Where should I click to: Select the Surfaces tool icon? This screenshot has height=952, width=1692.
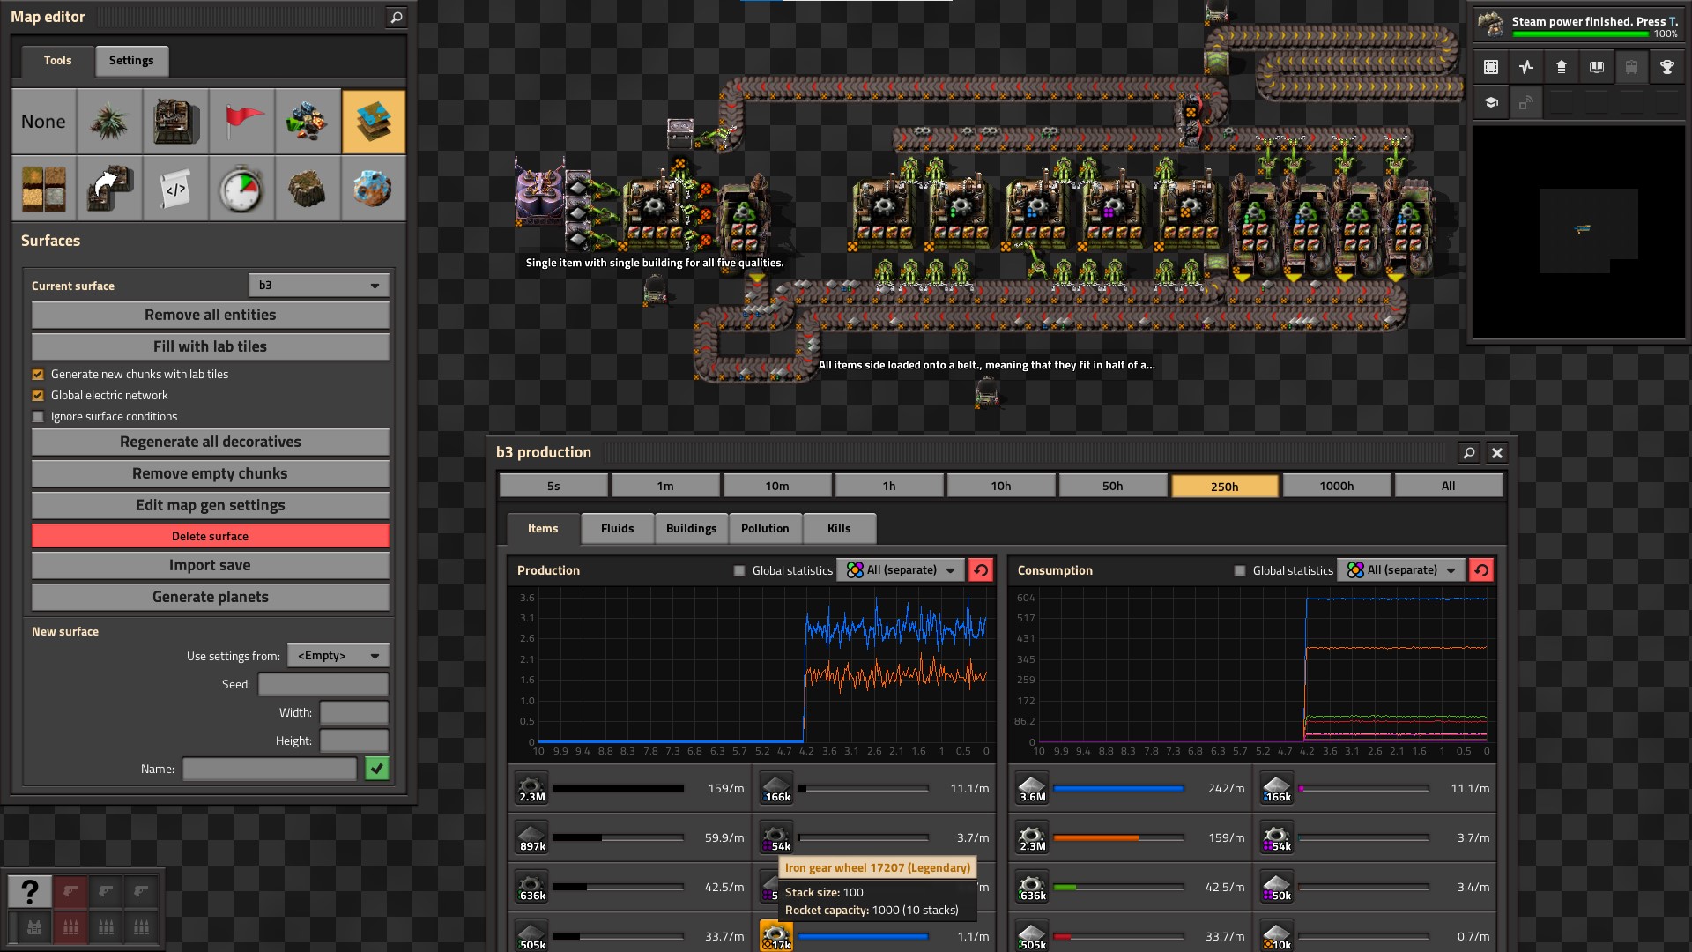pos(374,122)
